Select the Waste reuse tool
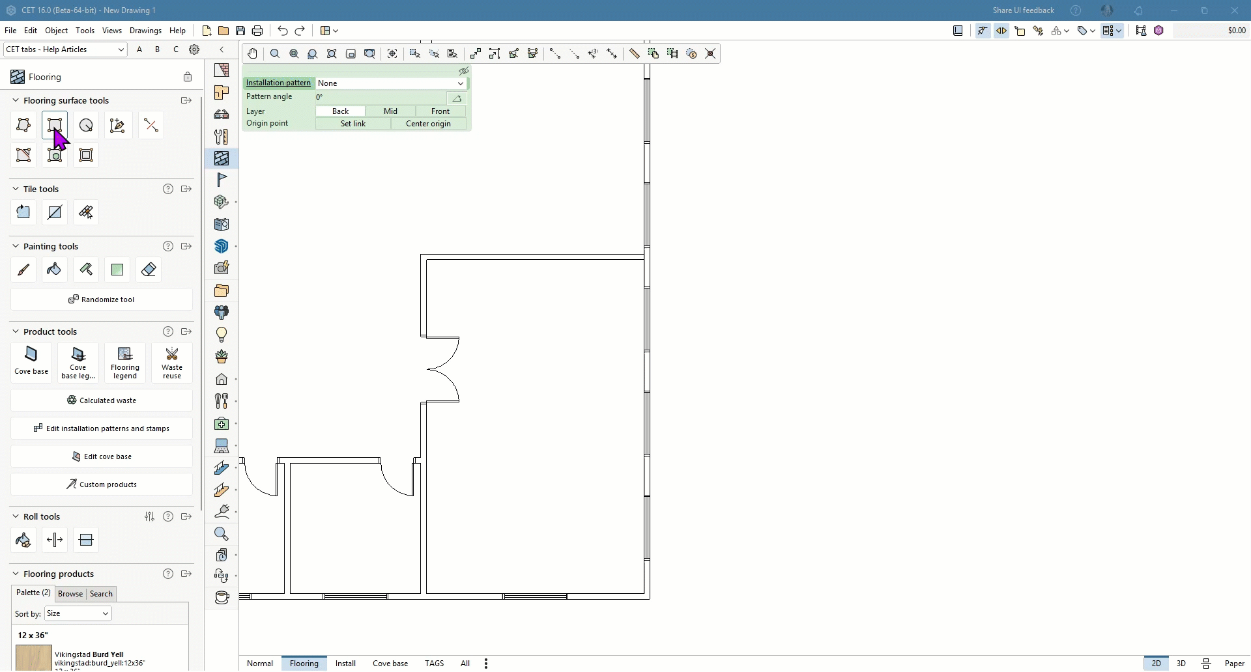The image size is (1251, 672). [172, 363]
